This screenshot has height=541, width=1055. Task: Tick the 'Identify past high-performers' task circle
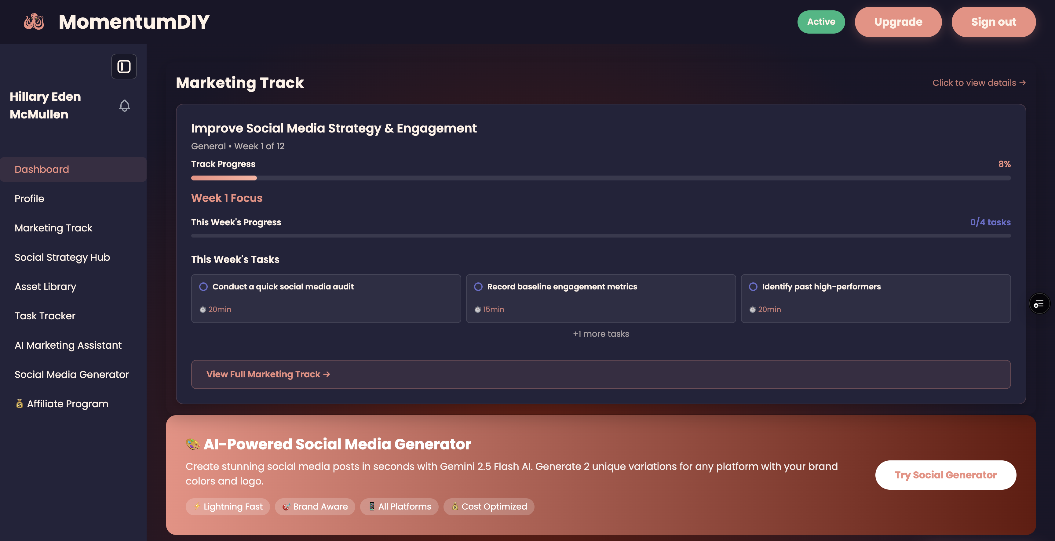[x=753, y=286]
